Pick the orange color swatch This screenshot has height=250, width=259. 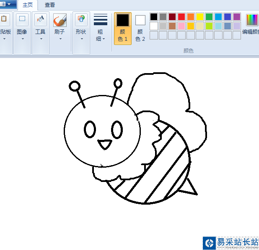click(x=191, y=17)
